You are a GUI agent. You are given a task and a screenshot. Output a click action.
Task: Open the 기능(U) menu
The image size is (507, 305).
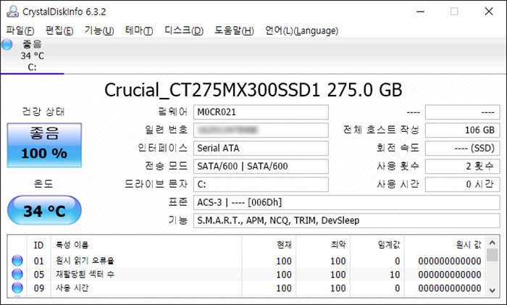point(99,30)
